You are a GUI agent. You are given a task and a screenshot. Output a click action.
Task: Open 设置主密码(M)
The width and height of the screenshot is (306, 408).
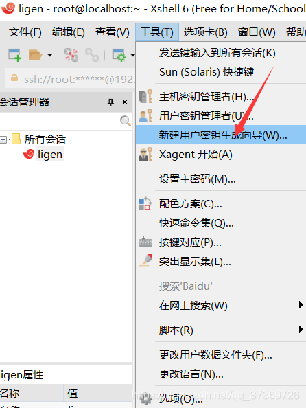(221, 179)
